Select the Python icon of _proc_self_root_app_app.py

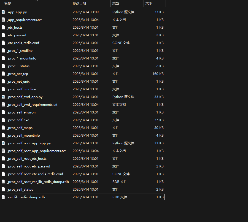tap(3, 143)
